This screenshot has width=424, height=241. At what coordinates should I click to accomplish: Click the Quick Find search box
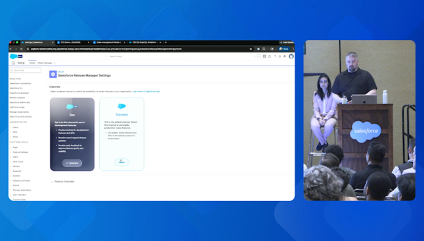[26, 70]
